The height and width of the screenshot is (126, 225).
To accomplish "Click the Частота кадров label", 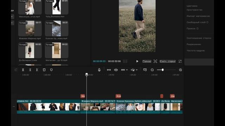I will pos(196,50).
